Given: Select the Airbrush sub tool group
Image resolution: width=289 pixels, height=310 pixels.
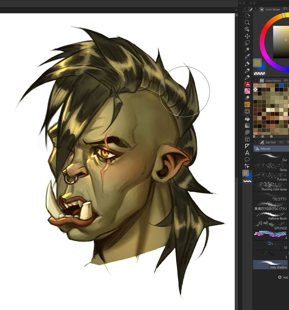Looking at the screenshot, I should tap(271, 148).
